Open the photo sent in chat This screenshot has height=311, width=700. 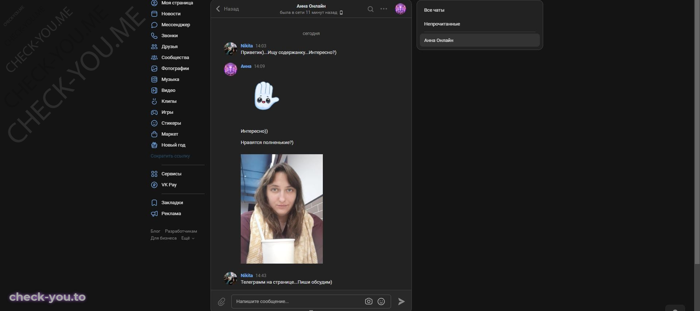282,209
